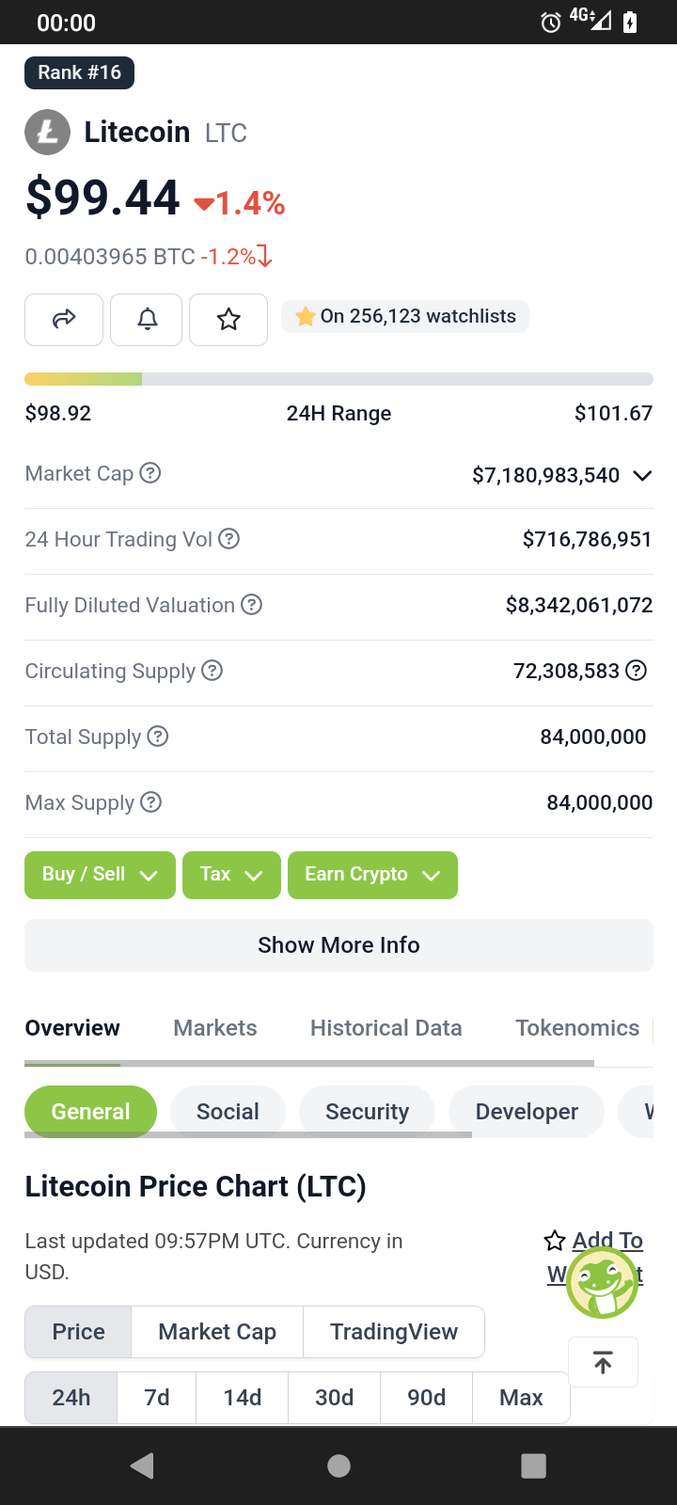
Task: Tap the scroll-to-top arrow button
Action: pyautogui.click(x=604, y=1362)
